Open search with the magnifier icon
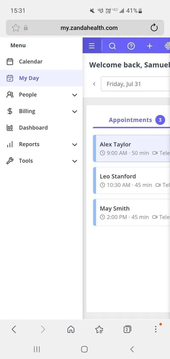 (112, 46)
